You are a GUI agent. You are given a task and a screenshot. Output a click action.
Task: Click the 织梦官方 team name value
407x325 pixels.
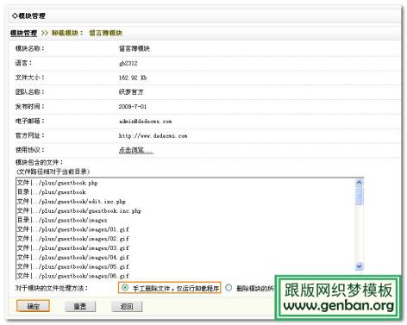click(131, 92)
